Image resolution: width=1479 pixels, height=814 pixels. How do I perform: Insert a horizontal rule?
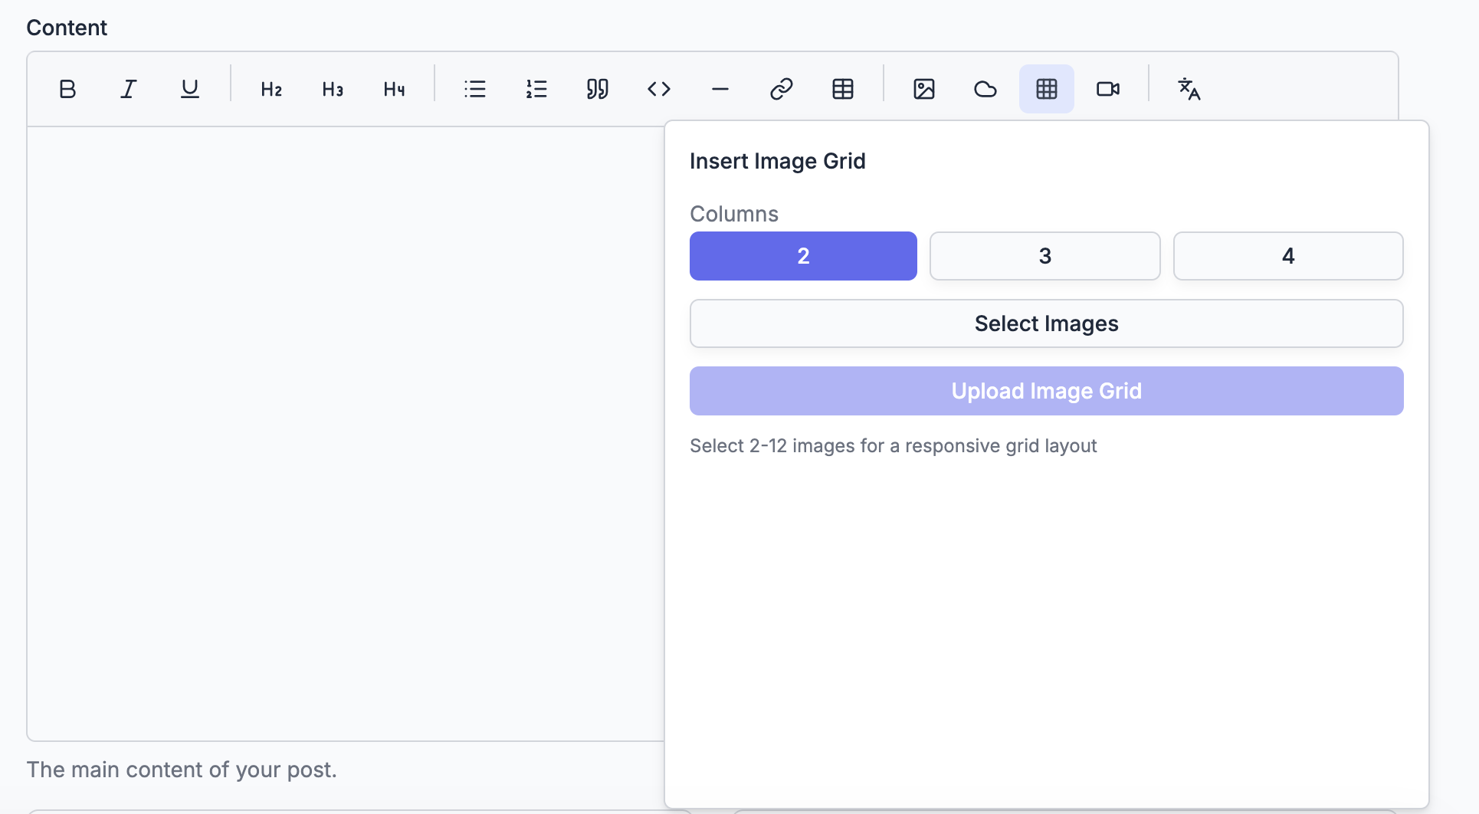720,89
